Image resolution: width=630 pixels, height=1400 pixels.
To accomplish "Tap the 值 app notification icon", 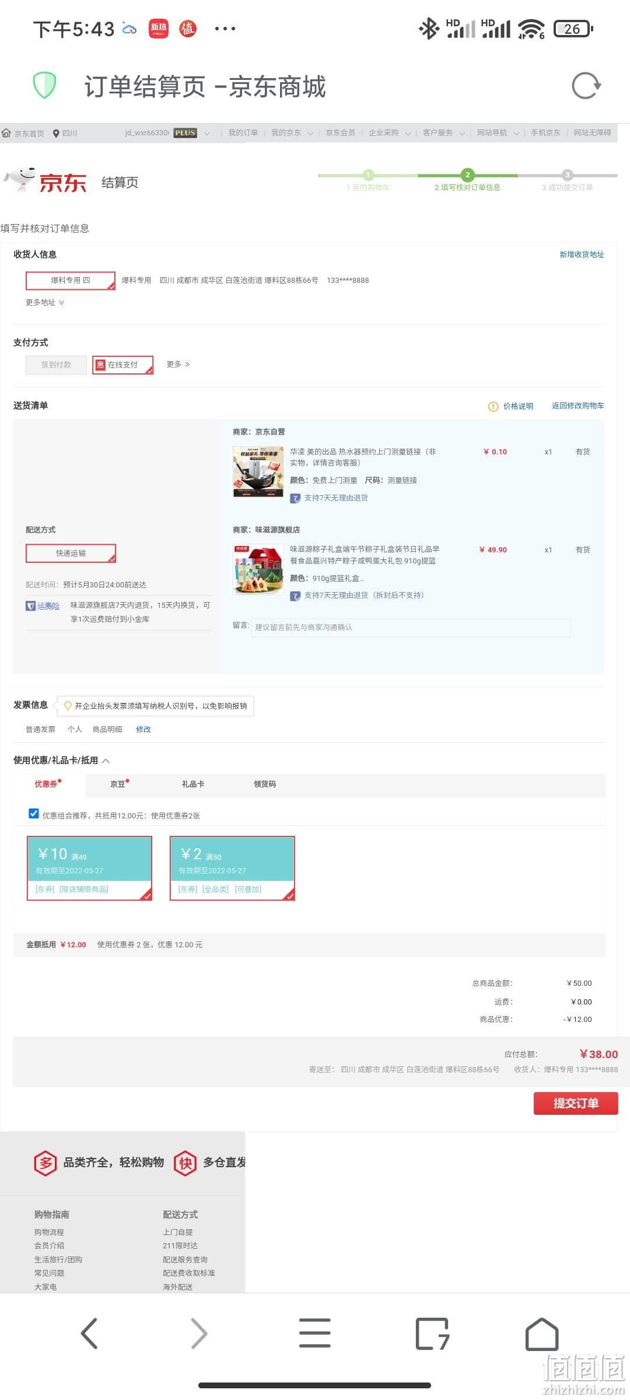I will 188,29.
